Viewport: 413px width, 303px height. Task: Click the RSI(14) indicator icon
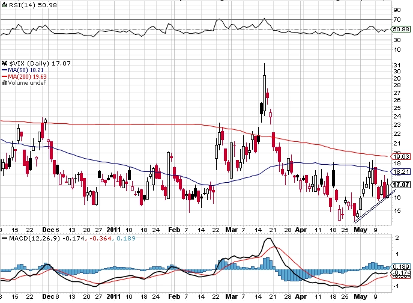pos(4,5)
